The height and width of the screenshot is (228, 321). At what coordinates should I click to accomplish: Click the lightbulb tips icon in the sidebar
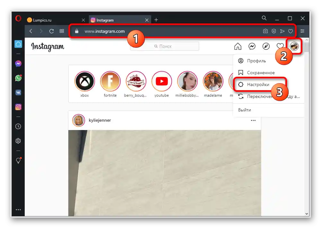click(x=18, y=160)
